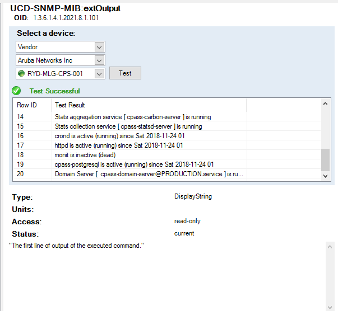Click Row ID cell 14
The height and width of the screenshot is (311, 338).
pos(20,117)
